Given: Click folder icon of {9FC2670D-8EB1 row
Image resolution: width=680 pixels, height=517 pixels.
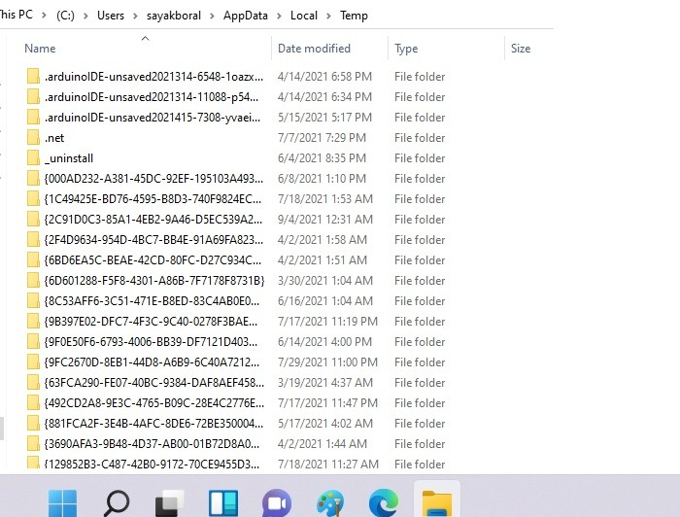Looking at the screenshot, I should tap(33, 362).
